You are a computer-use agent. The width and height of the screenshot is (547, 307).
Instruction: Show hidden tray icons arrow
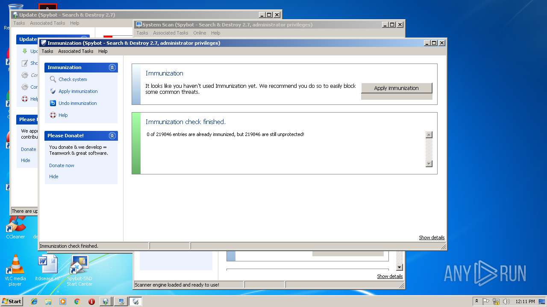tap(476, 301)
